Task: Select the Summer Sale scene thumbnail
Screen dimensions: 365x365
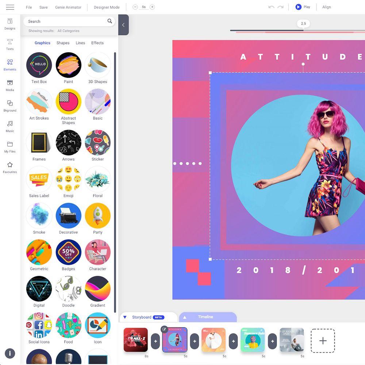Action: (253, 340)
